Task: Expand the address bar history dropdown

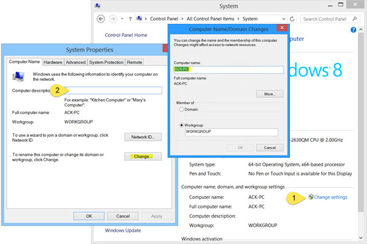Action: 284,19
